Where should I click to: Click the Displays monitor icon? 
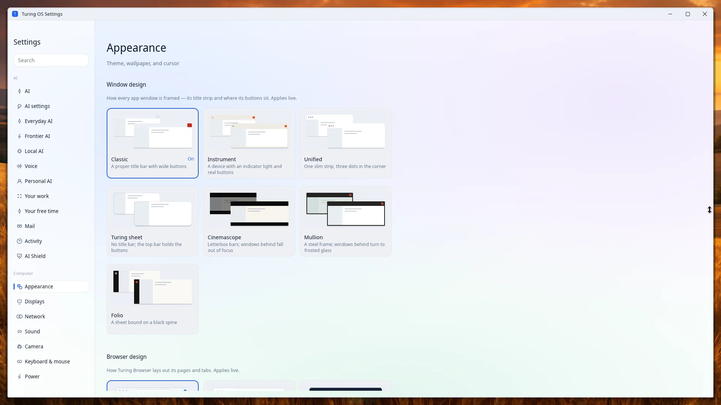[20, 301]
